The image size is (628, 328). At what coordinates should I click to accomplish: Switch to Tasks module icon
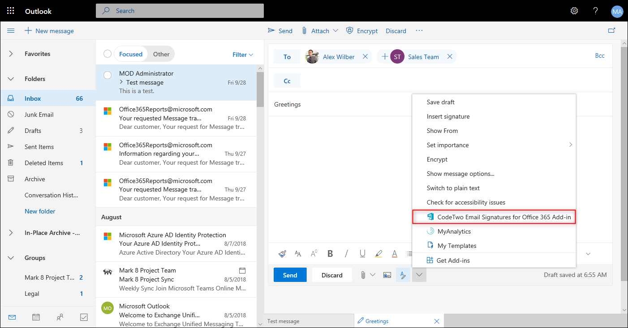(84, 317)
